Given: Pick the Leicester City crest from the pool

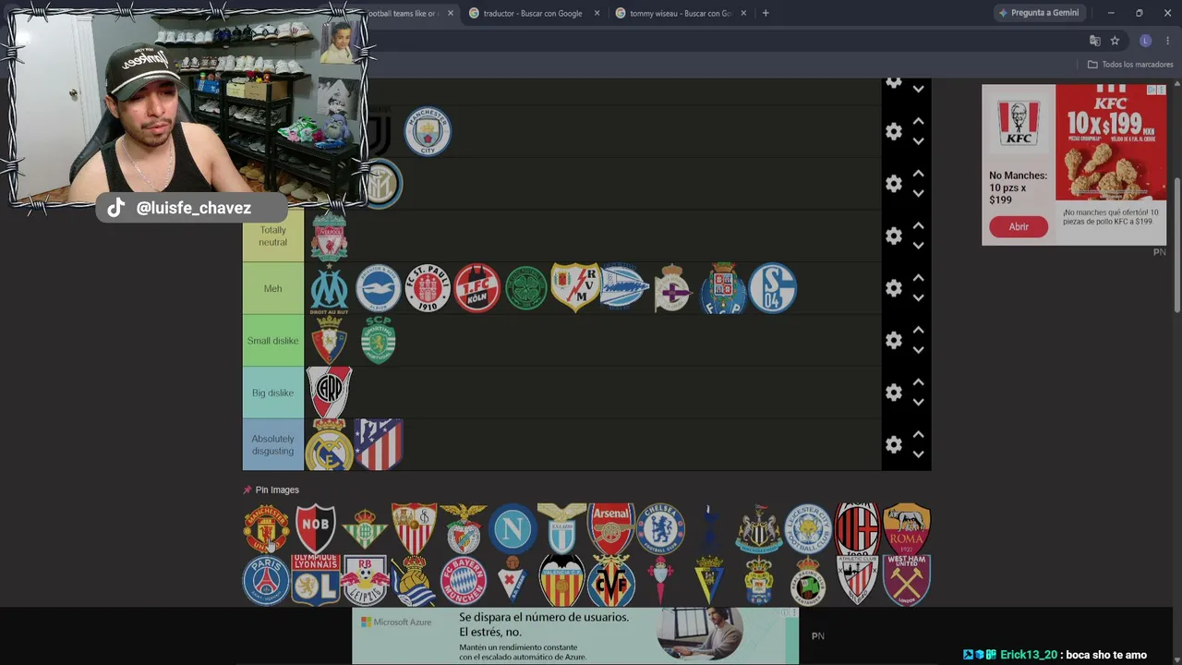Looking at the screenshot, I should click(808, 528).
